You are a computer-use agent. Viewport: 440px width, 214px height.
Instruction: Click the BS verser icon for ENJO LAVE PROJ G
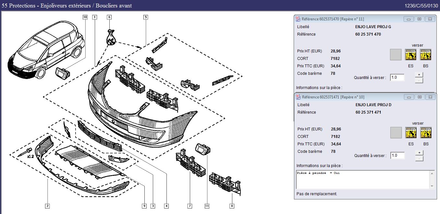(425, 55)
